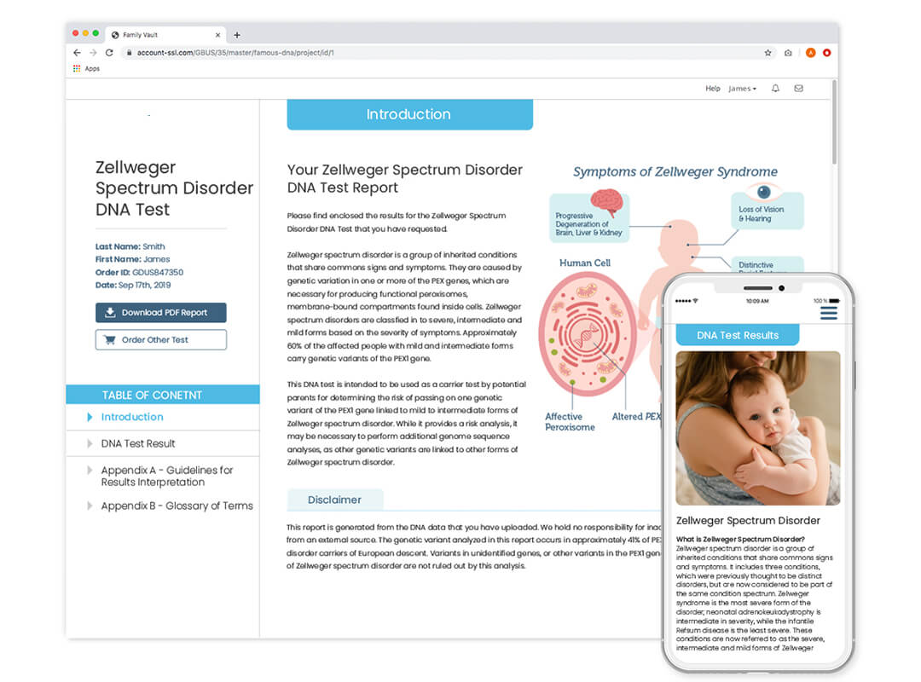Click the Introduction heading banner
Image resolution: width=921 pixels, height=682 pixels.
point(409,114)
